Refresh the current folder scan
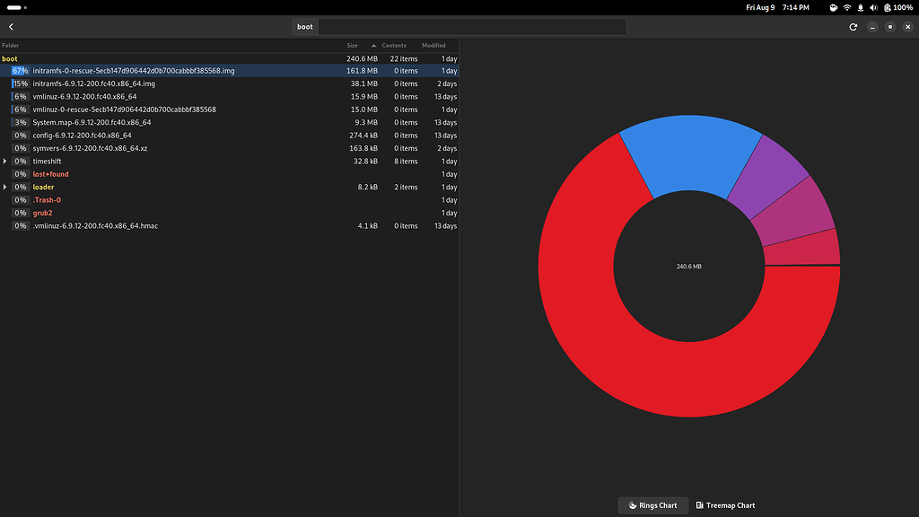Viewport: 919px width, 517px height. coord(853,27)
